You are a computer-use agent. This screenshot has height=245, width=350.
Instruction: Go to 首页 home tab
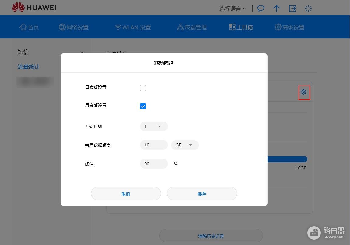(x=29, y=27)
